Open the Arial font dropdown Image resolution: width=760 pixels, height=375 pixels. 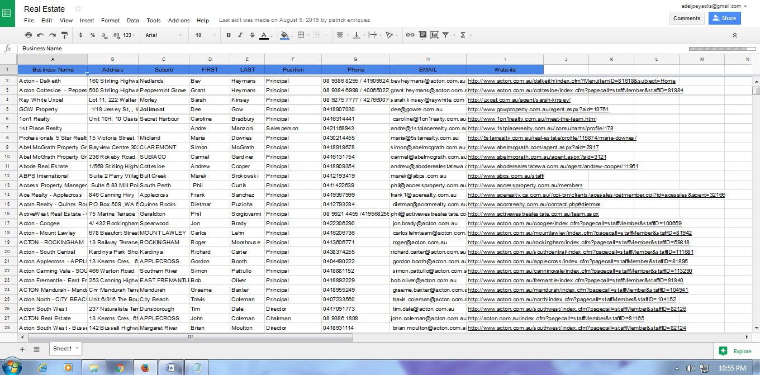pyautogui.click(x=164, y=35)
